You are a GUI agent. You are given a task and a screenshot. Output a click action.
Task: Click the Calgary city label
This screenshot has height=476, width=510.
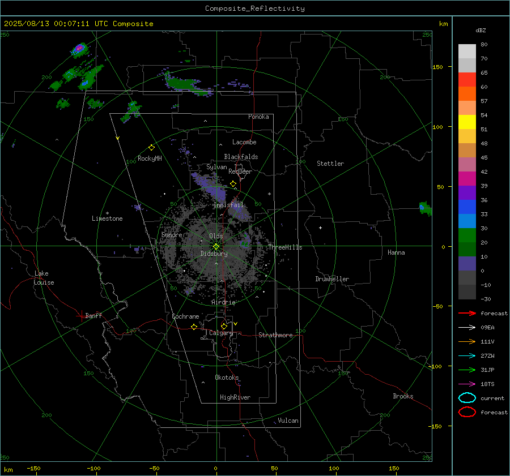point(221,333)
